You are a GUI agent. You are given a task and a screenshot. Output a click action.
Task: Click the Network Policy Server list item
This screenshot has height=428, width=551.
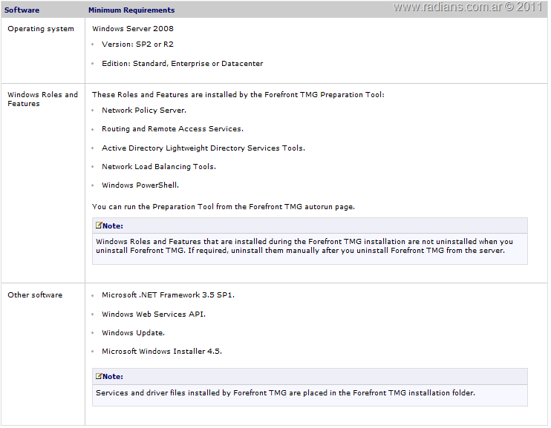coord(144,111)
